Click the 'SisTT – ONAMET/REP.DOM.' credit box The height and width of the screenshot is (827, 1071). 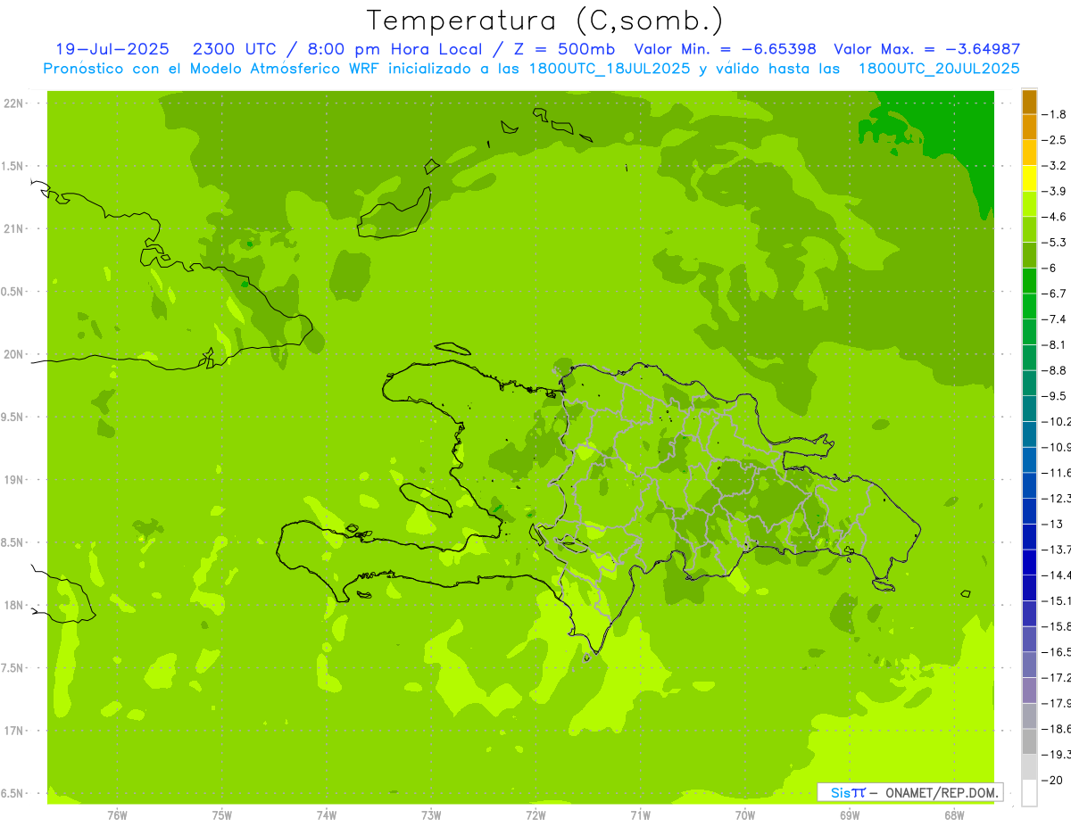click(910, 792)
